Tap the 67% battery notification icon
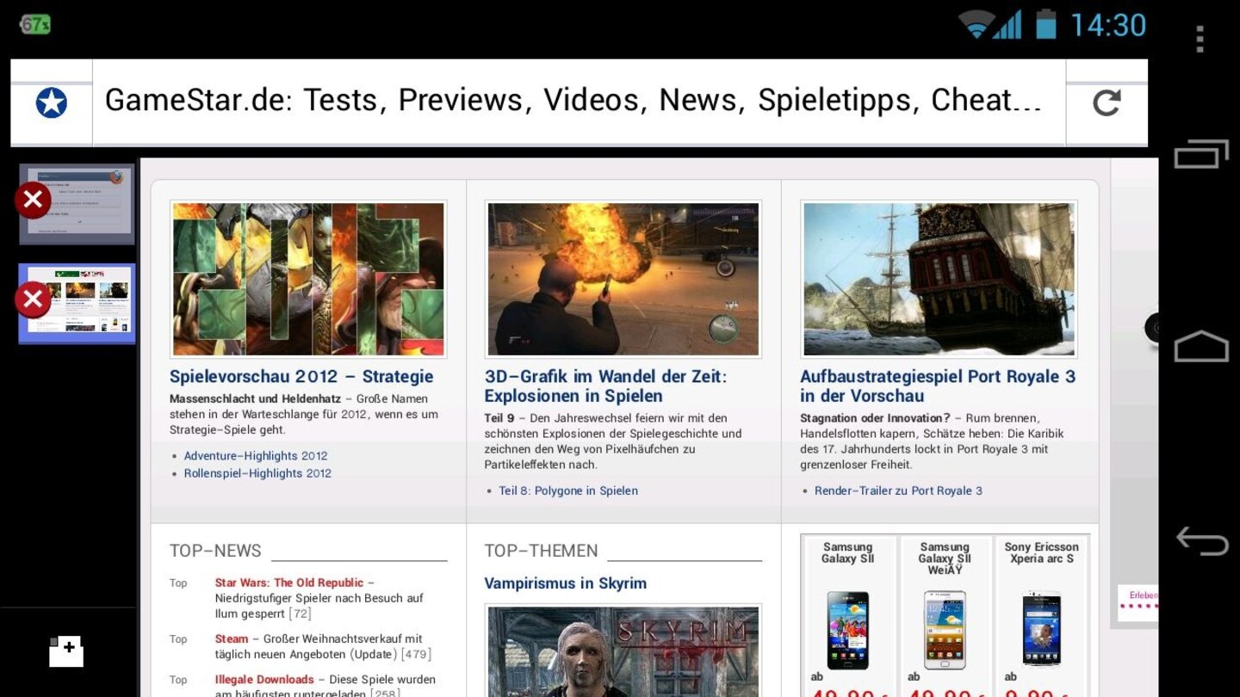 (35, 24)
